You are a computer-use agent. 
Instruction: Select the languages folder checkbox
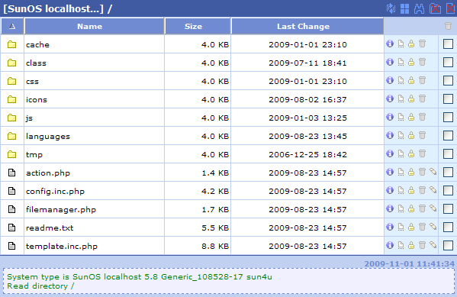point(448,136)
